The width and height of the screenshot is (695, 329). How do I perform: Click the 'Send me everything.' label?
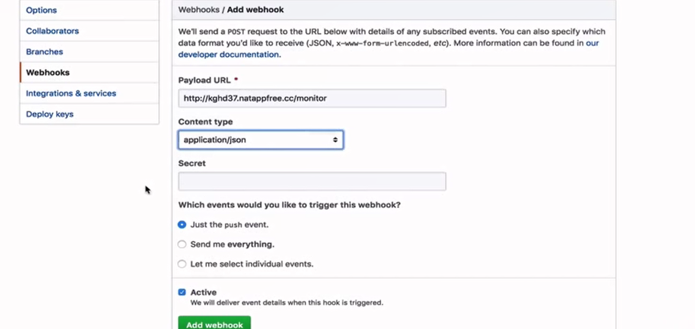pos(233,244)
